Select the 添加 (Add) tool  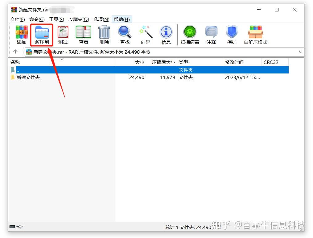(21, 34)
